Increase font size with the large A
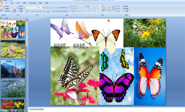 point(44,8)
